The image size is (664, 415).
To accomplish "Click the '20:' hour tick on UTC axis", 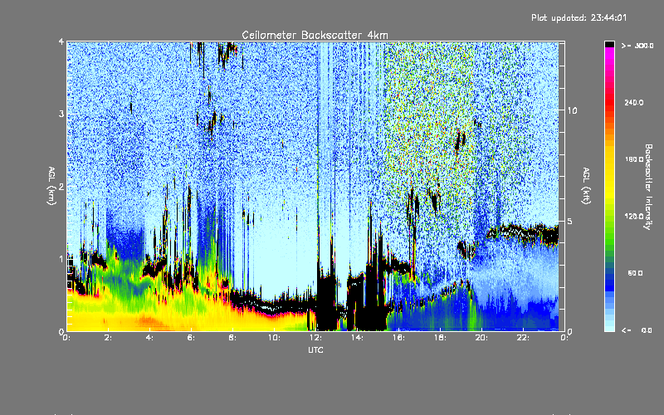I will point(481,338).
